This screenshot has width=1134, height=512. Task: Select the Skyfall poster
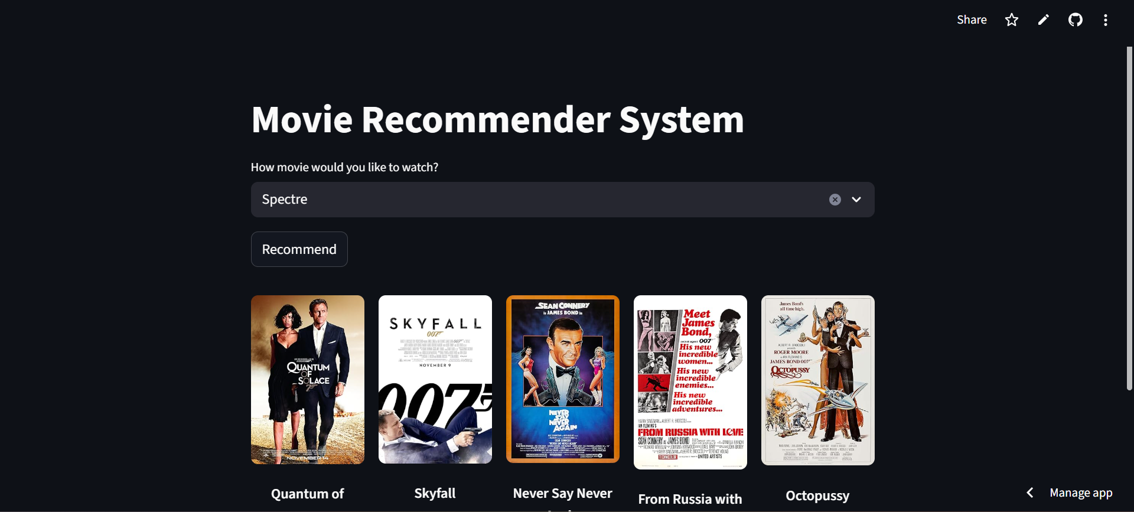coord(435,380)
